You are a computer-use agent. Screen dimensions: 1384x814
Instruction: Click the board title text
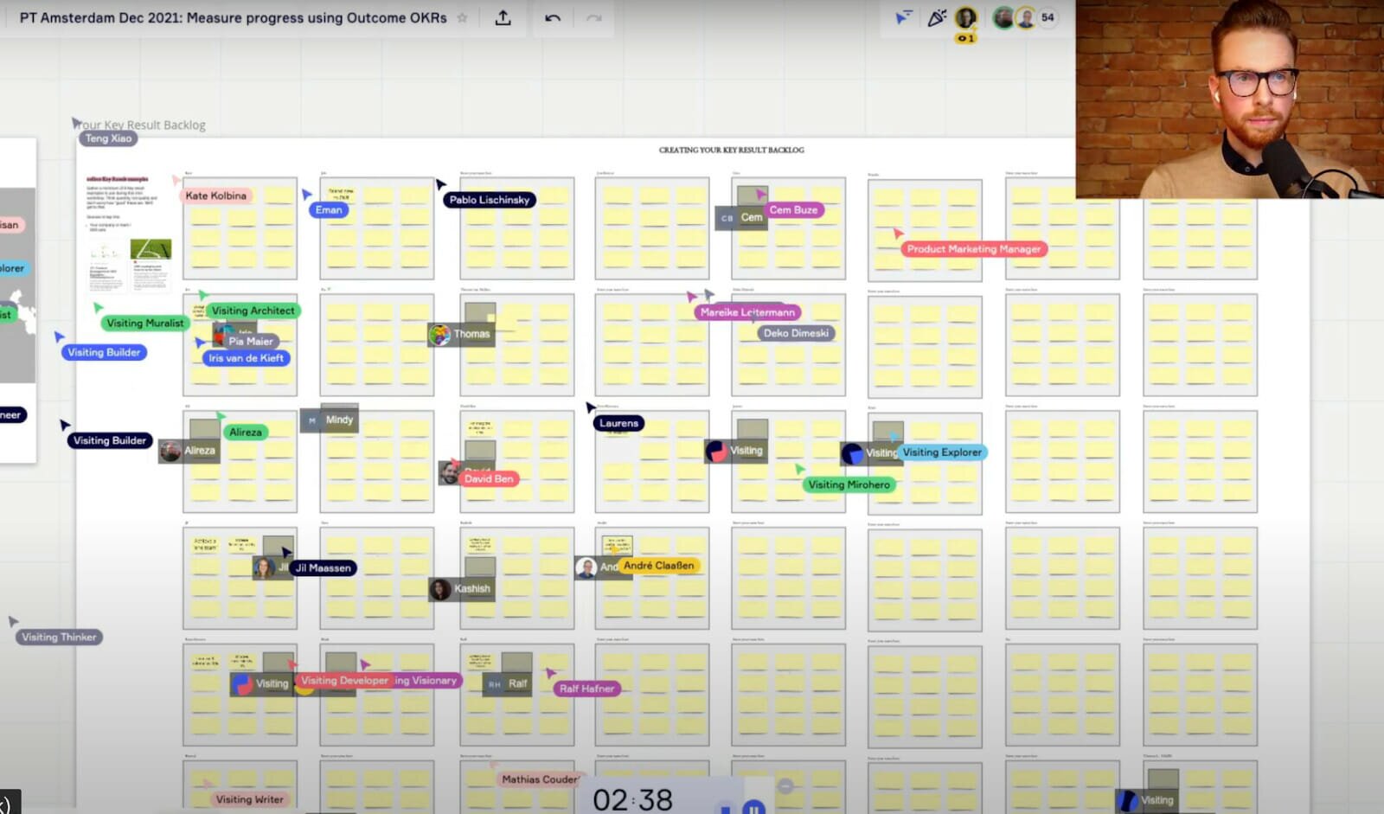[233, 18]
